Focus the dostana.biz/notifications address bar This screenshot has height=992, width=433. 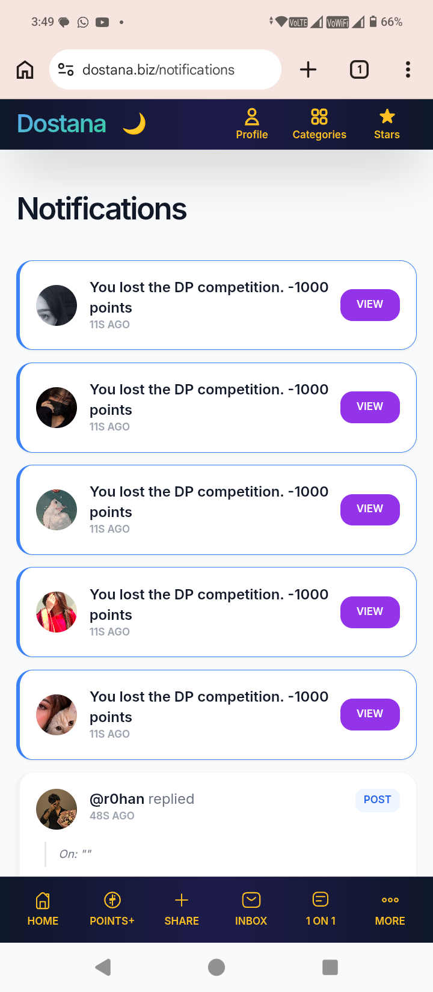click(165, 70)
